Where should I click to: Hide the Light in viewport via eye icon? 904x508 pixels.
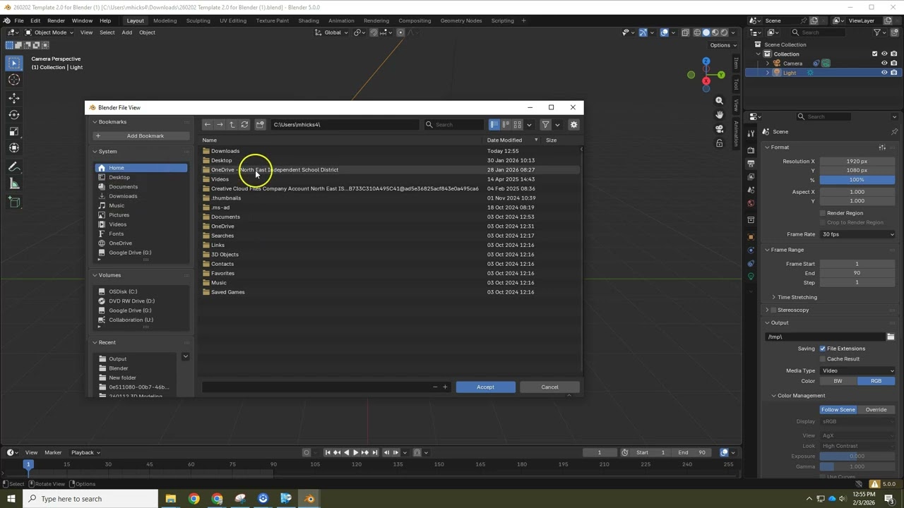(x=884, y=73)
